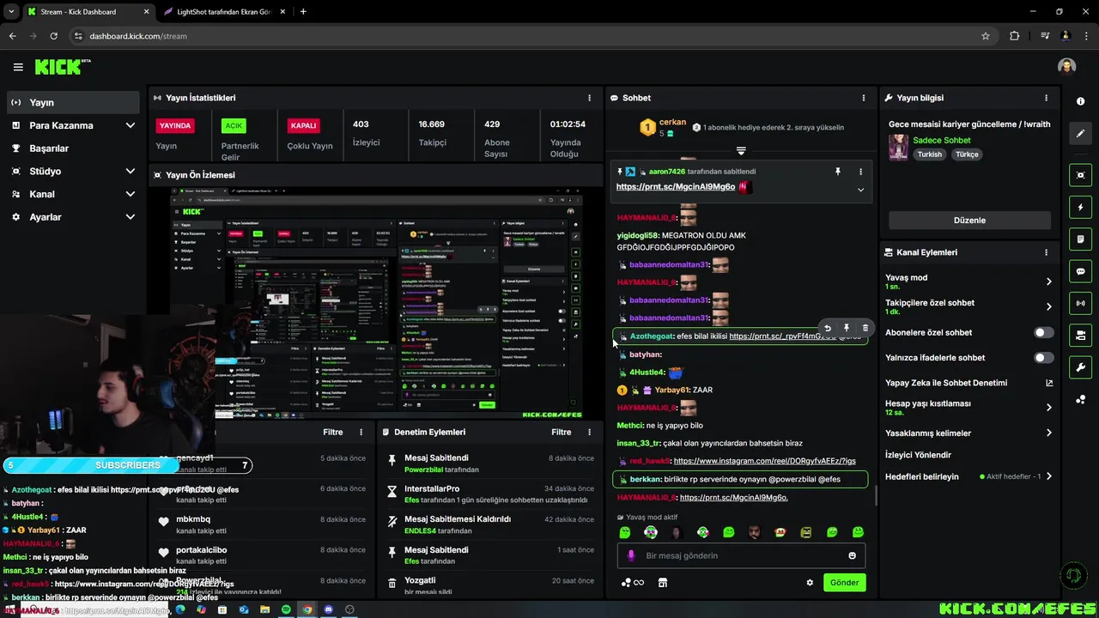Open Yayın bilgisi panel three-dot menu

tap(1046, 98)
